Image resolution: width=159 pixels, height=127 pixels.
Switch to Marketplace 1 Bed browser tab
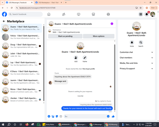pos(49,3)
